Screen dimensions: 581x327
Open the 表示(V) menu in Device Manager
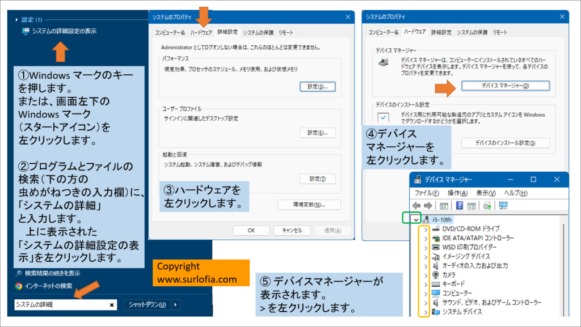pyautogui.click(x=485, y=193)
